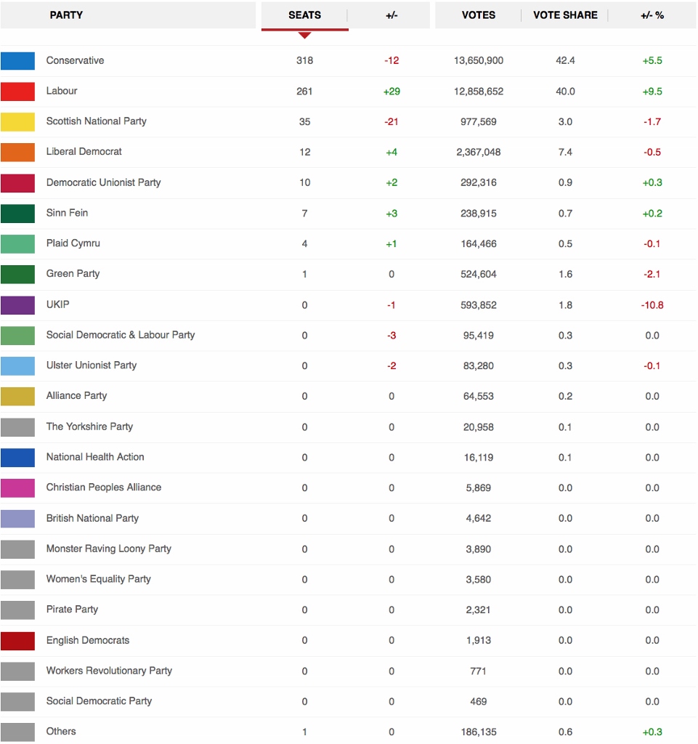698x744 pixels.
Task: Sort table by the SEATS column header
Action: [x=304, y=15]
